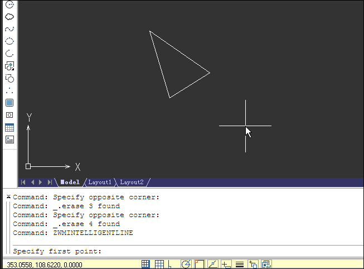Switch to the Layout1 tab
364x269 pixels.
[x=100, y=182]
